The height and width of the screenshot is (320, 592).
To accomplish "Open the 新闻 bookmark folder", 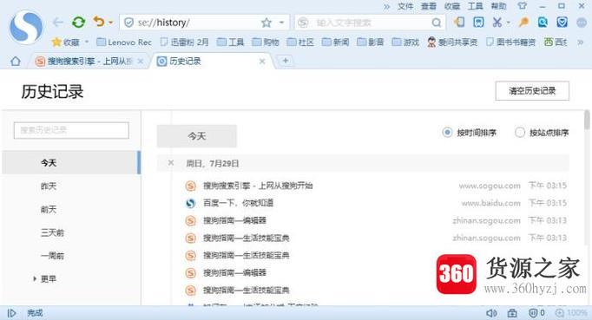I will pyautogui.click(x=336, y=42).
